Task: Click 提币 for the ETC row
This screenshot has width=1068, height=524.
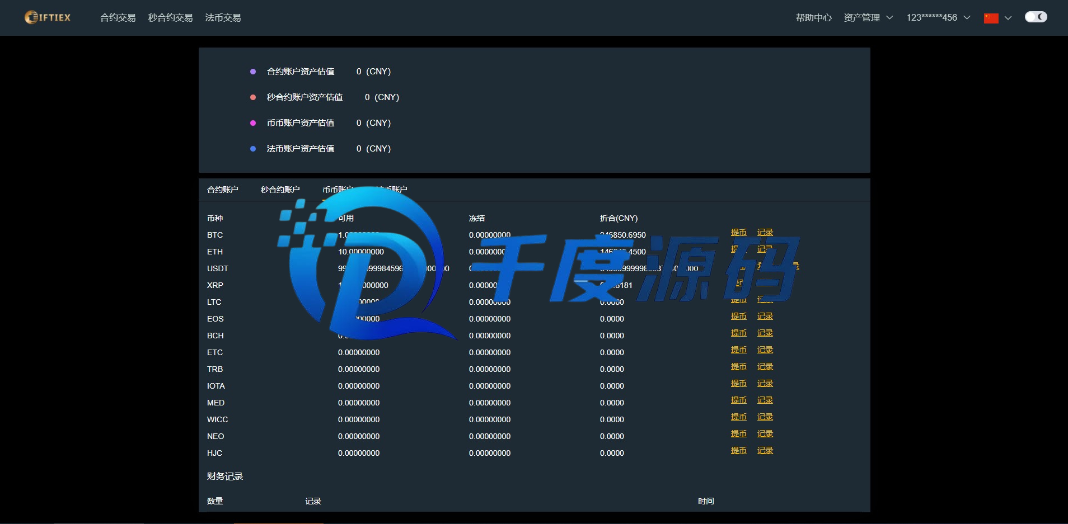Action: [x=738, y=350]
